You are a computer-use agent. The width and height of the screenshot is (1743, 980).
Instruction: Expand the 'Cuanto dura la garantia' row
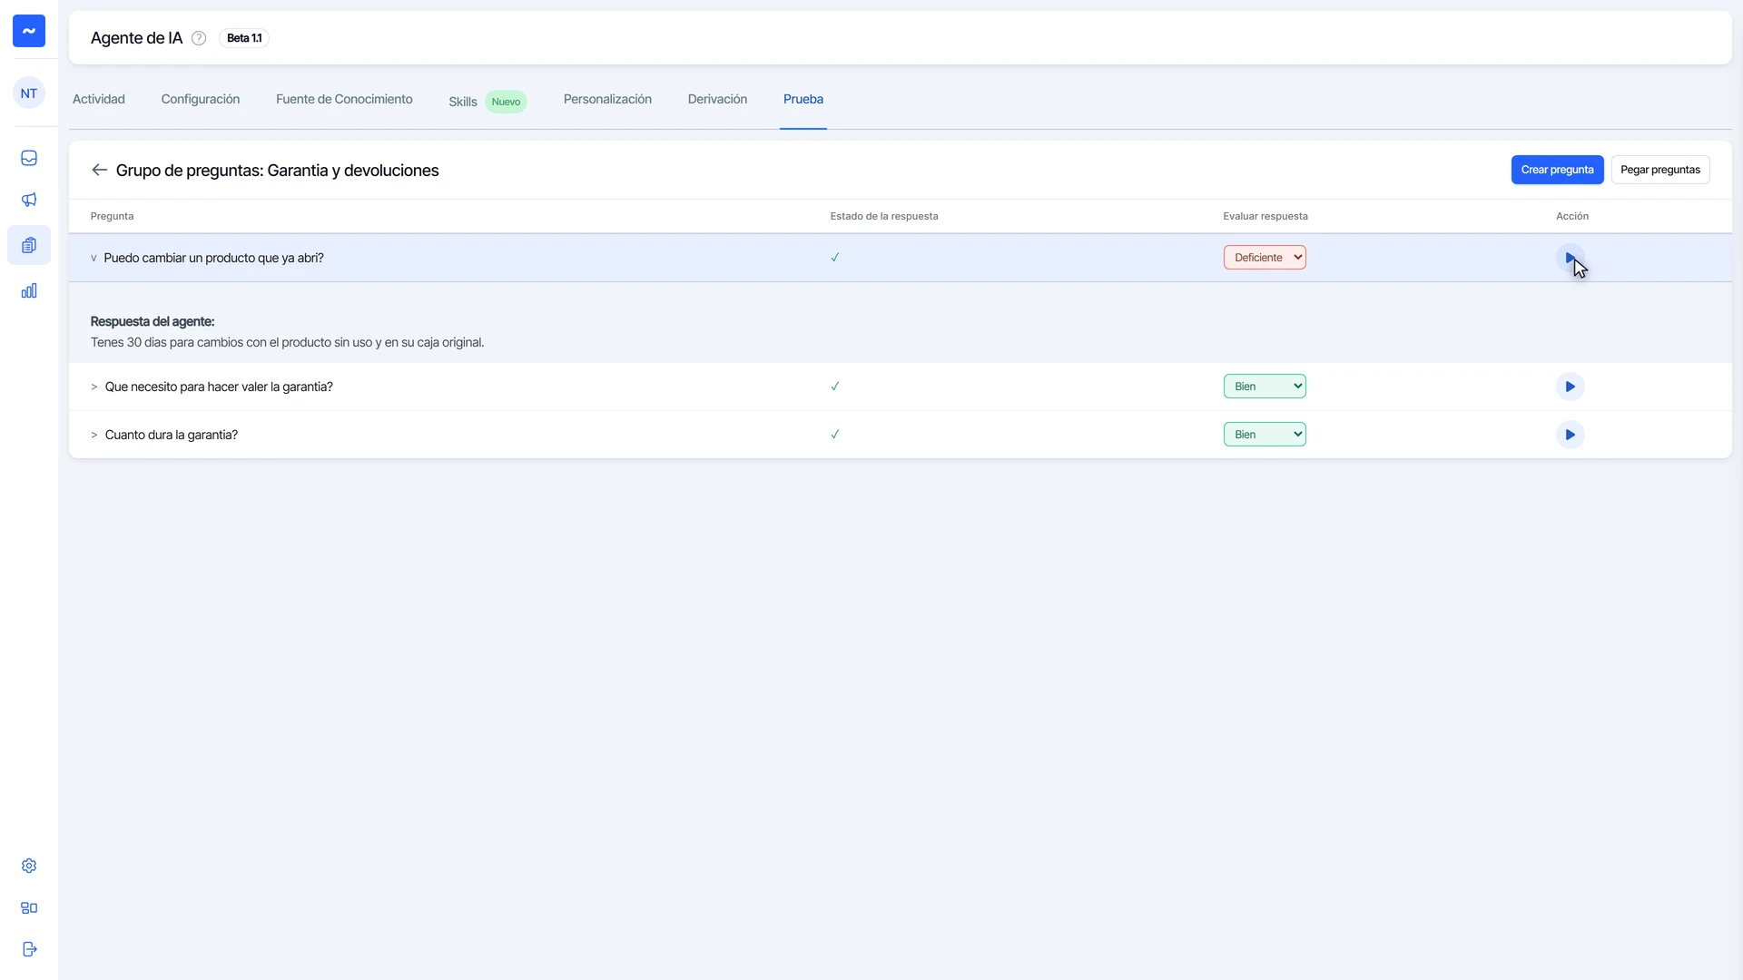coord(94,436)
